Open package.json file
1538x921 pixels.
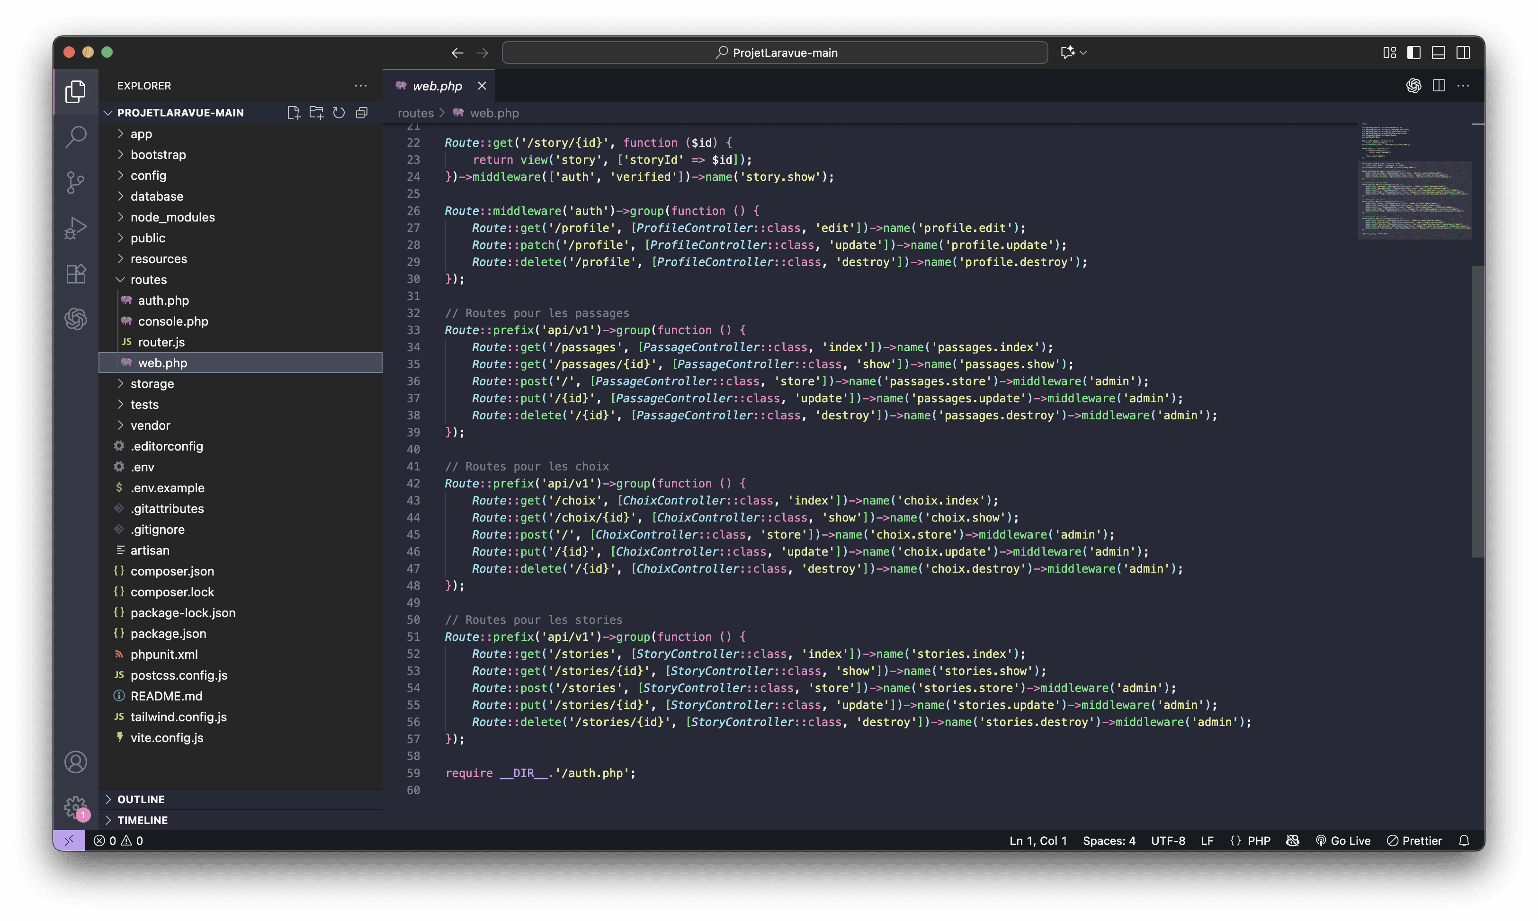pos(240,633)
